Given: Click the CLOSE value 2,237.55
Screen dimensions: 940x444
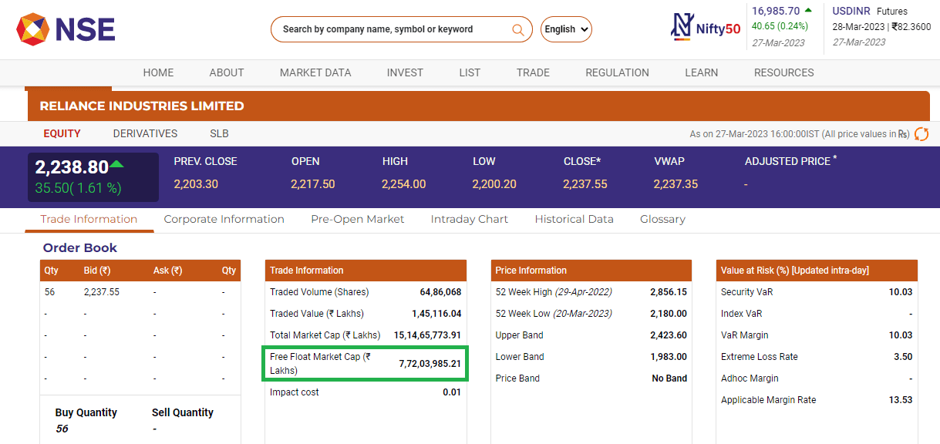Looking at the screenshot, I should pyautogui.click(x=585, y=184).
